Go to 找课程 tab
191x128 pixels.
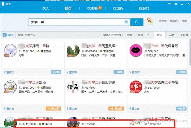[x=118, y=8]
